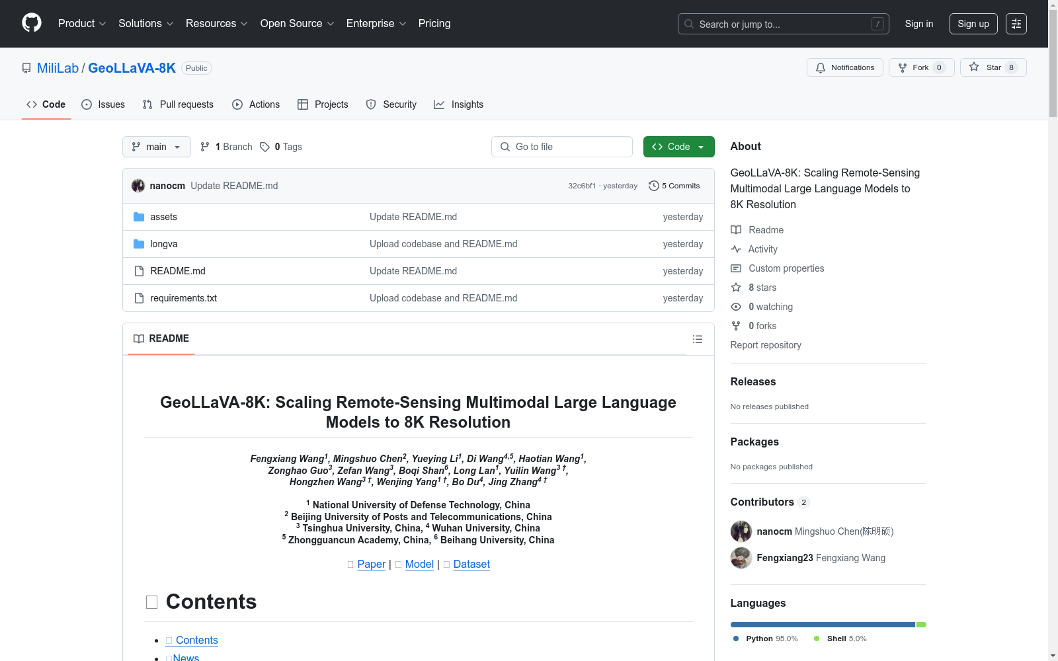Expand the Resources menu
This screenshot has height=661, width=1058.
click(x=217, y=24)
